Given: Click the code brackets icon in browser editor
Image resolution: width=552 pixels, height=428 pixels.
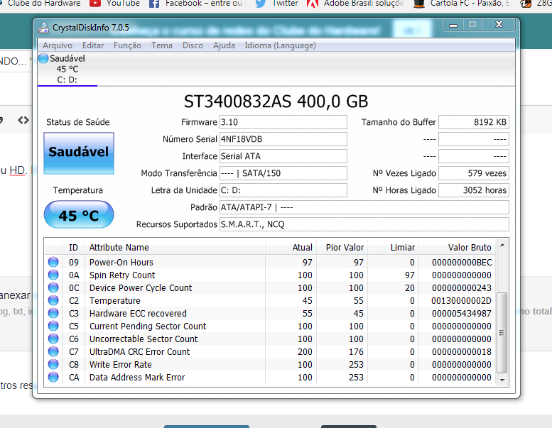Looking at the screenshot, I should [x=23, y=120].
